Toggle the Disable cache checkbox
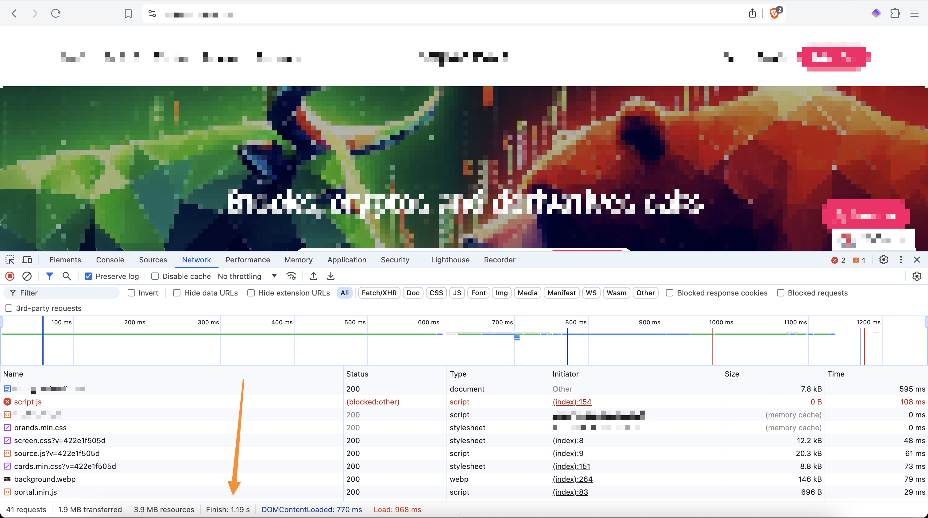 pyautogui.click(x=155, y=276)
